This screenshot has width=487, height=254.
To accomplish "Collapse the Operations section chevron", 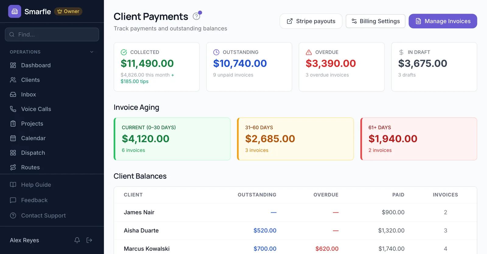I will tap(92, 52).
